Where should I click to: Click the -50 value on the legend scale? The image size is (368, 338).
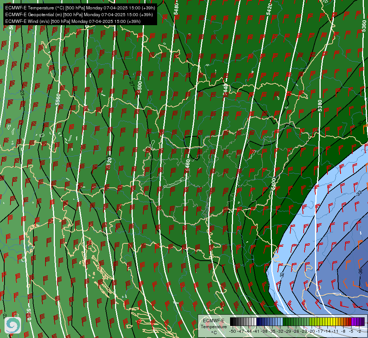pos(232,331)
